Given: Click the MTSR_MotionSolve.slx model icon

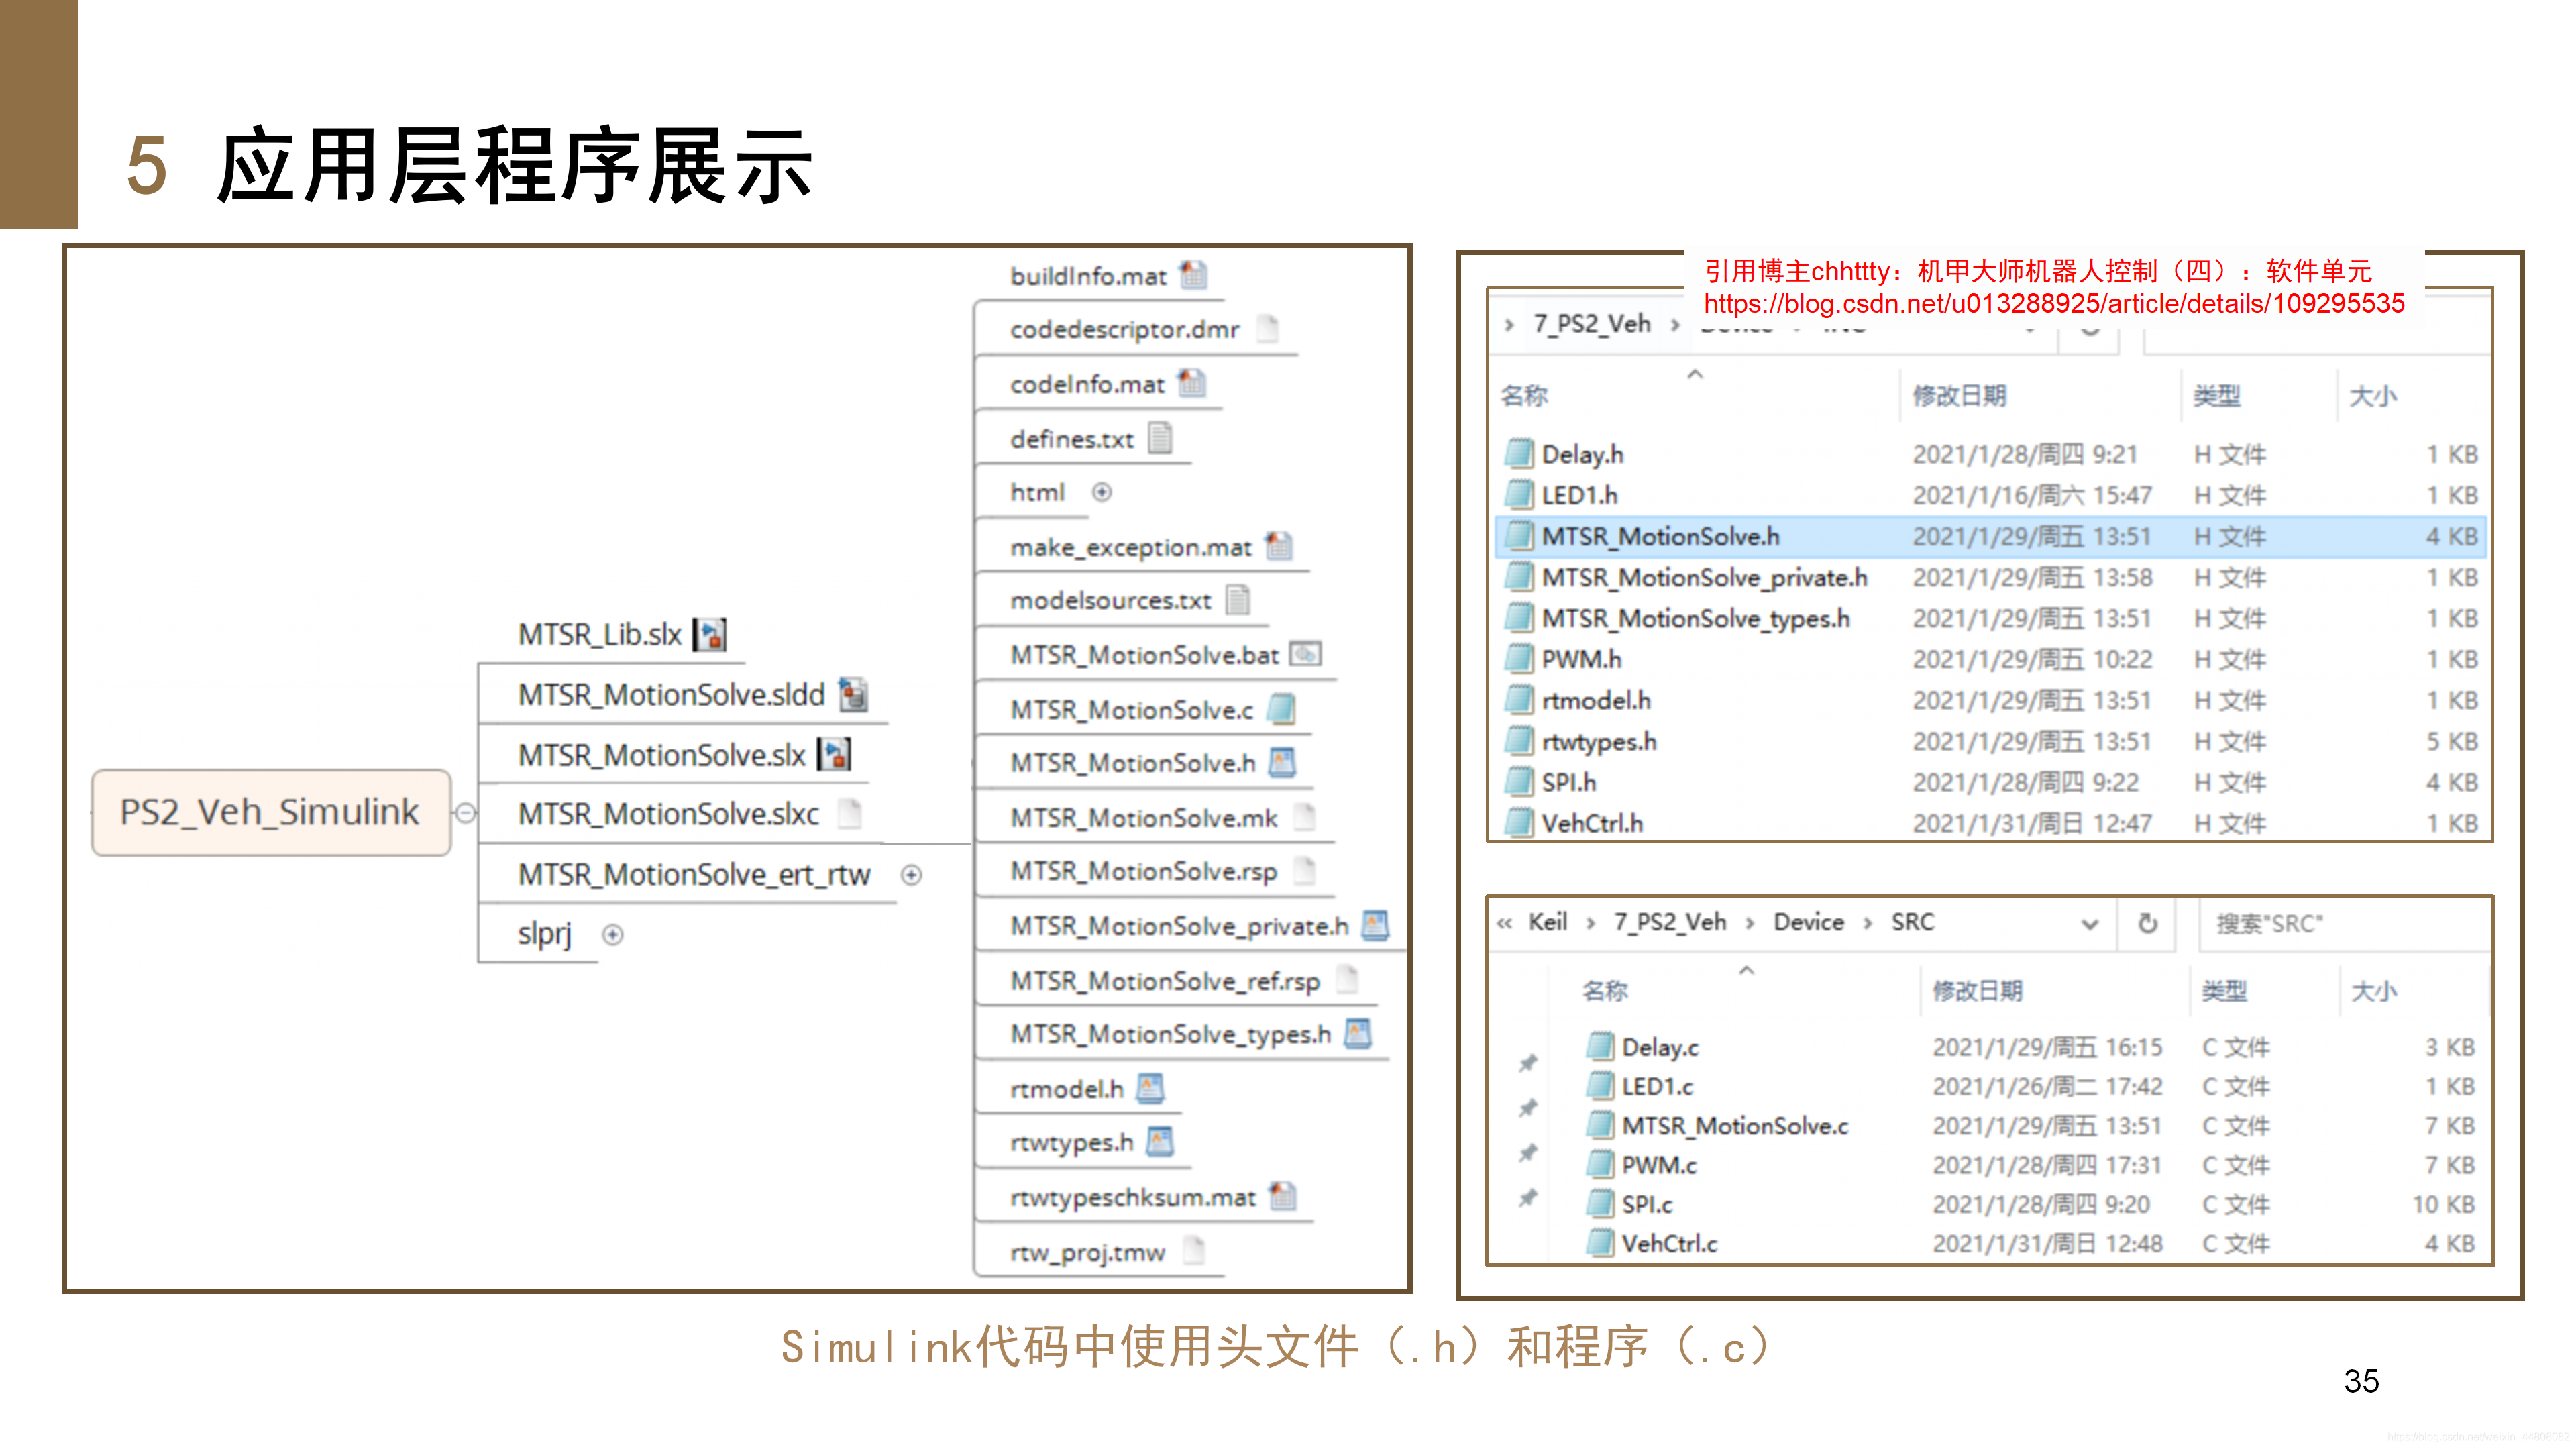Looking at the screenshot, I should tap(834, 754).
